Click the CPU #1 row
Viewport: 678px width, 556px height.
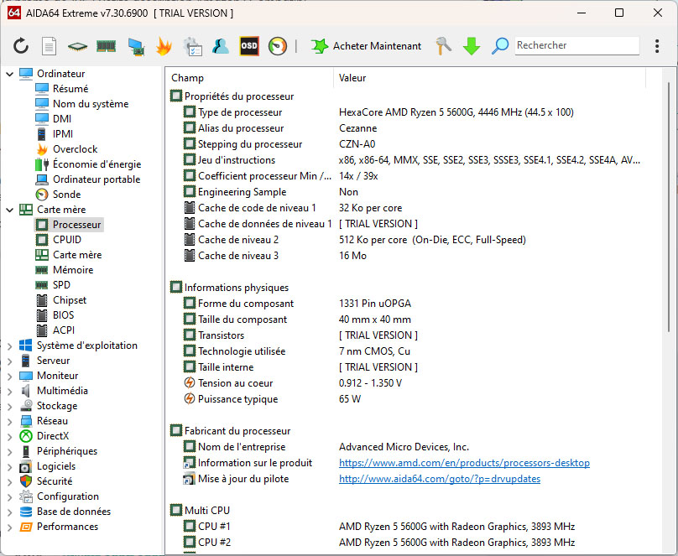coord(406,526)
